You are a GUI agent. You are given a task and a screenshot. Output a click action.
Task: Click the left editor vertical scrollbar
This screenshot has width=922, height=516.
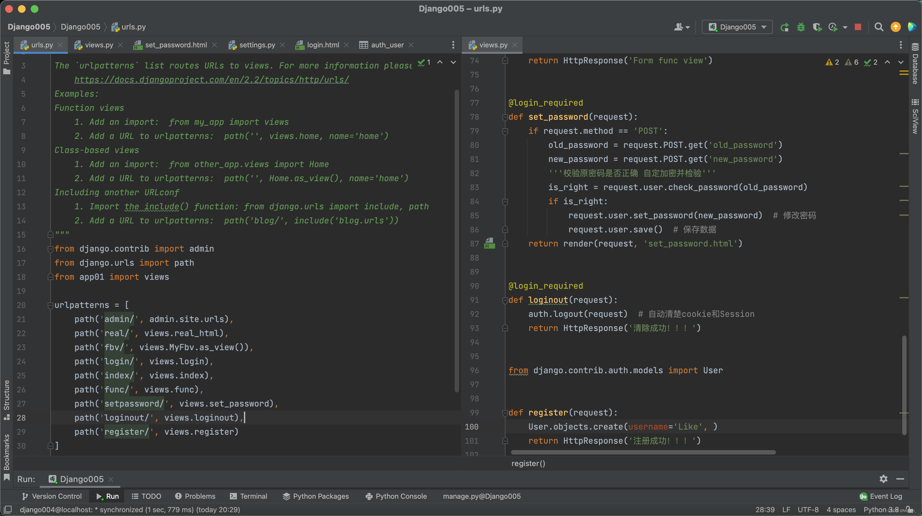456,240
